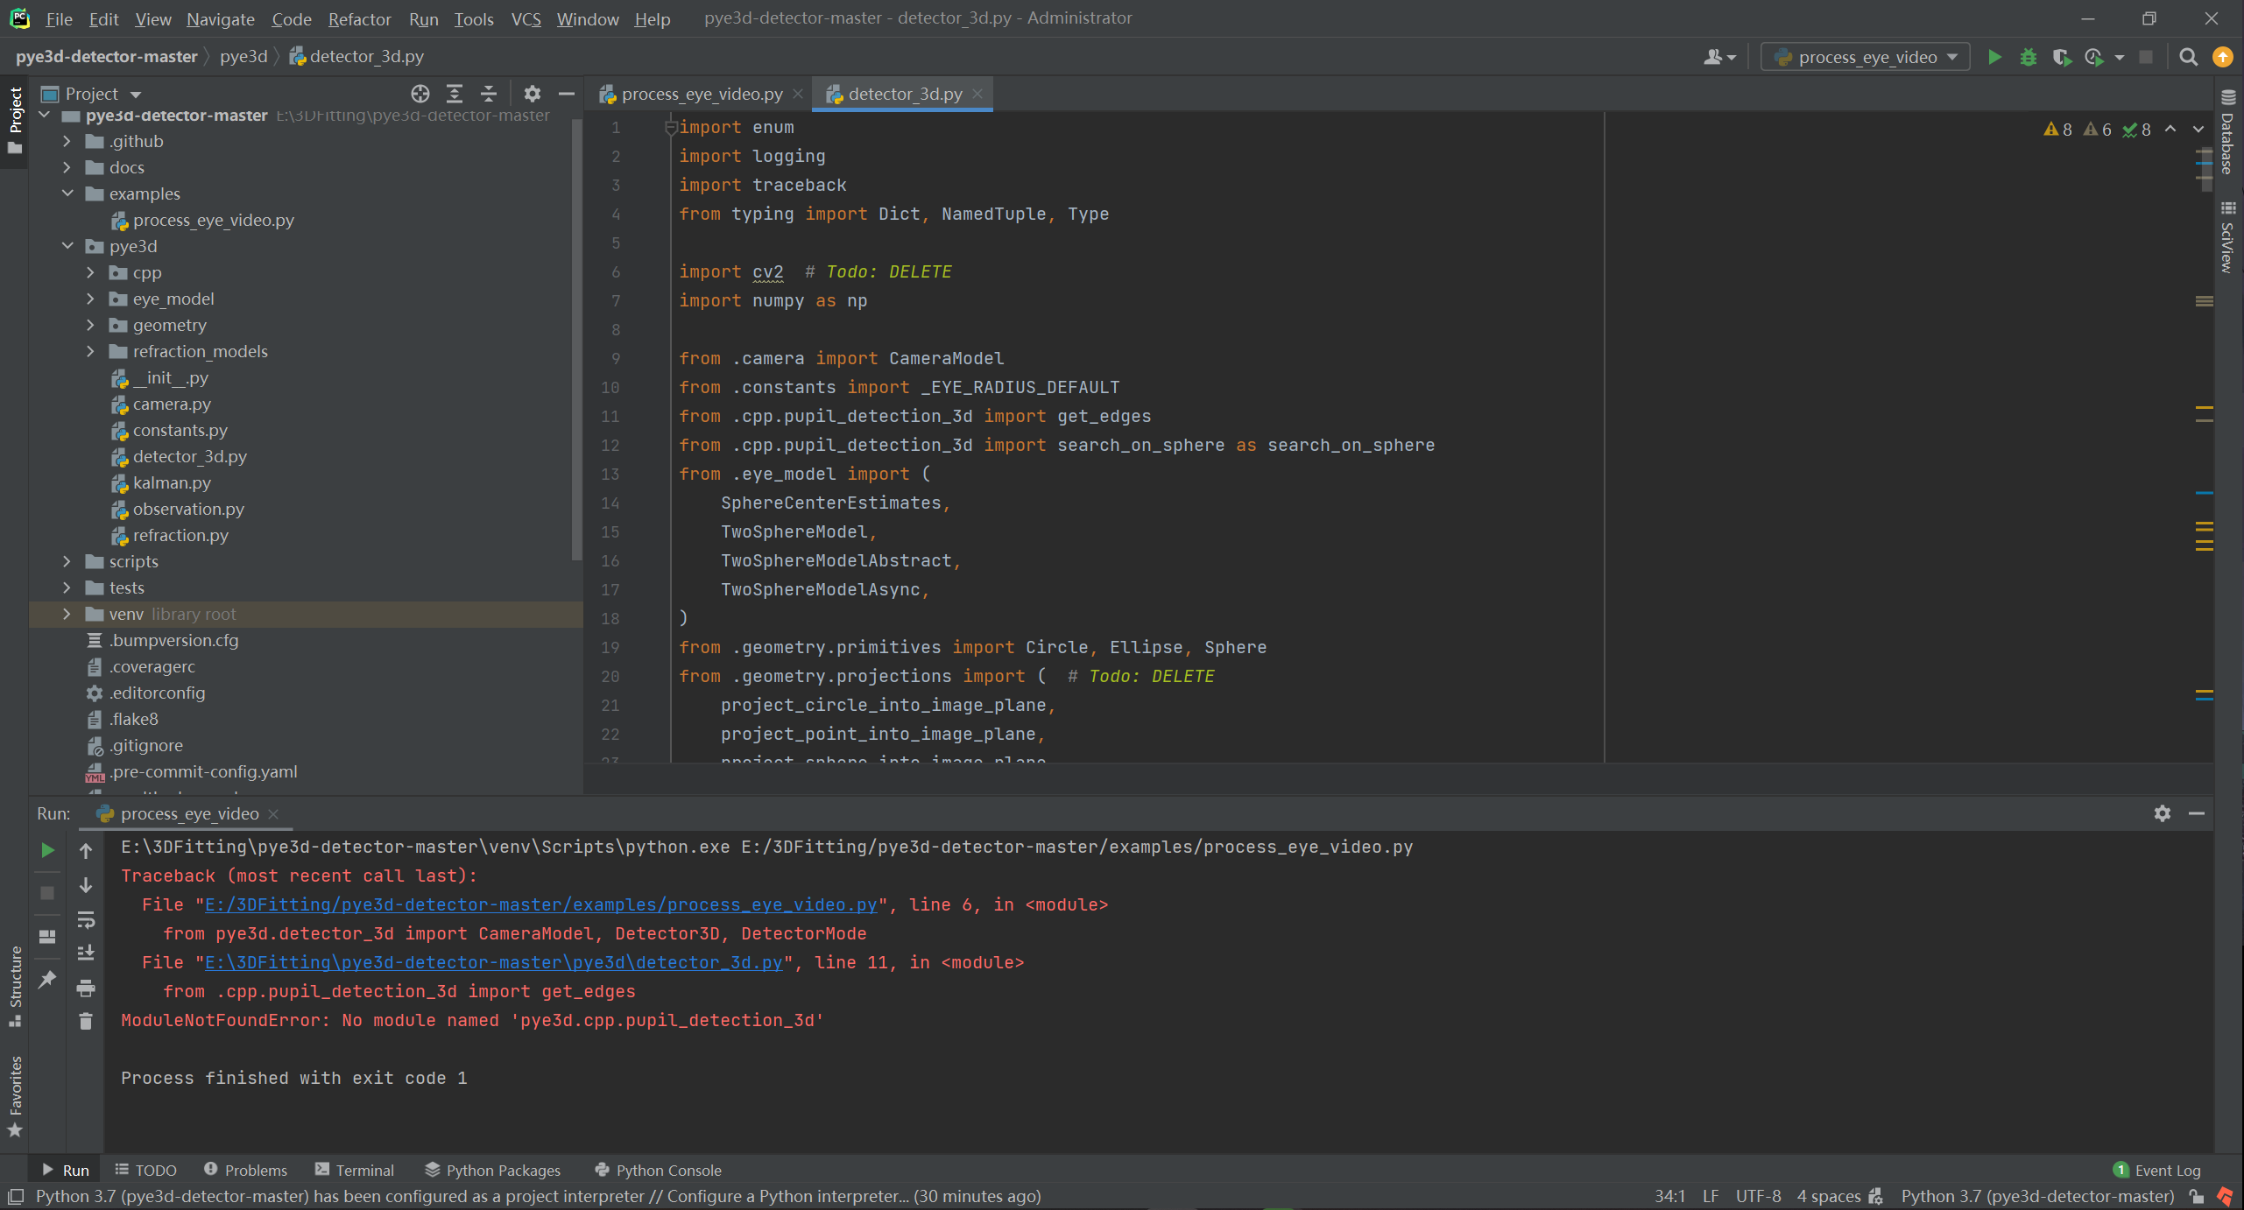Expand the venv library root folder
The image size is (2244, 1210).
pos(67,614)
